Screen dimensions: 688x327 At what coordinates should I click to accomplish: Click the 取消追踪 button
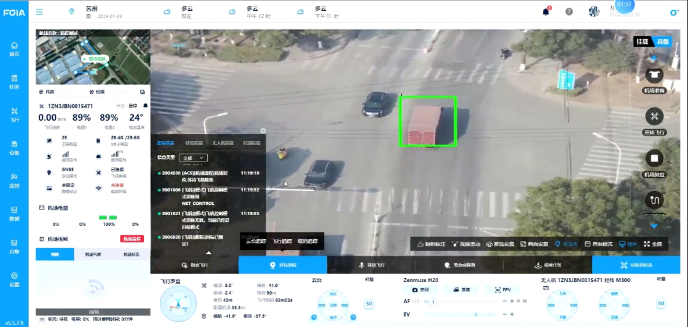pos(311,241)
